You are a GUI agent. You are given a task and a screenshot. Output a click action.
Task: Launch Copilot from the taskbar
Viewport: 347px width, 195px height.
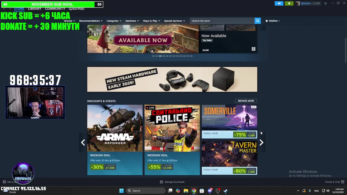178,191
